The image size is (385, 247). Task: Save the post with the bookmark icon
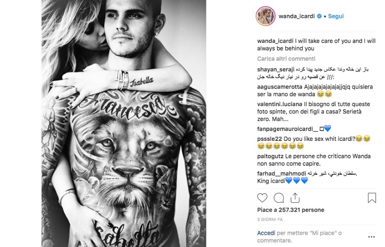coord(372,197)
